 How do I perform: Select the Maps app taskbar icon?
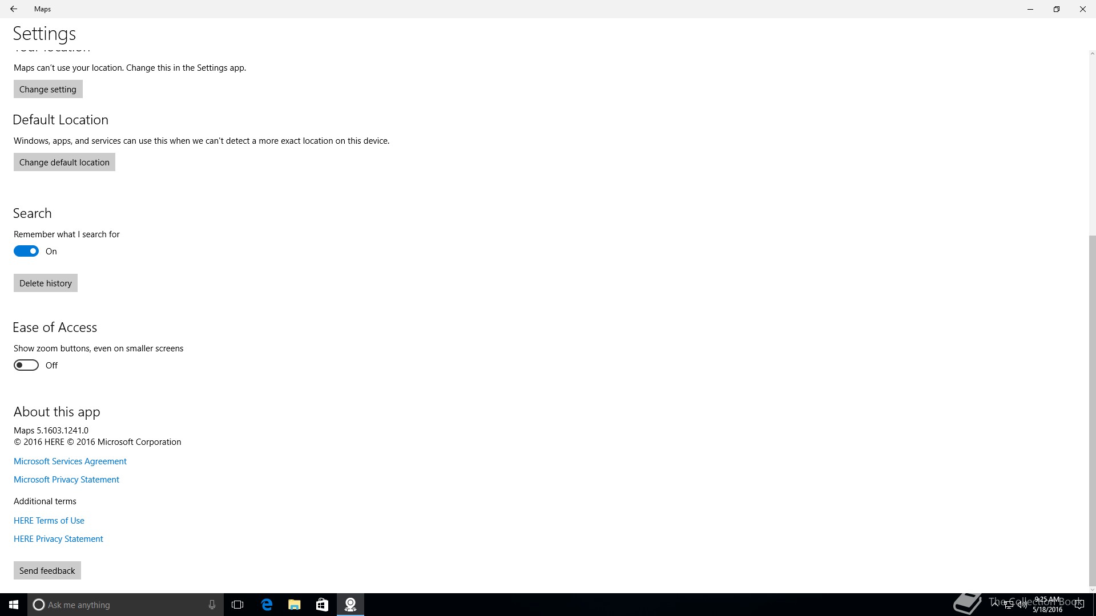(x=350, y=605)
